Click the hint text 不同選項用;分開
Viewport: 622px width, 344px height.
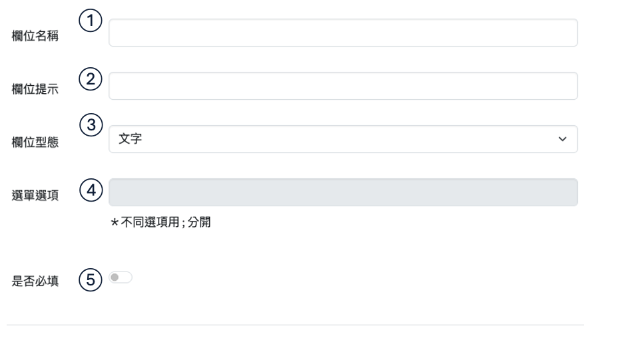click(166, 222)
